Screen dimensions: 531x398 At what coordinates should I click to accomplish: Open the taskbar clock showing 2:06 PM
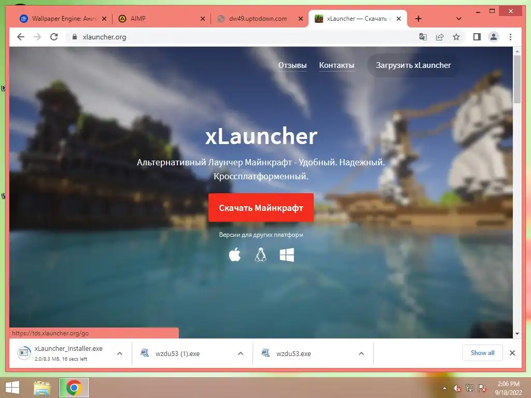pyautogui.click(x=508, y=388)
